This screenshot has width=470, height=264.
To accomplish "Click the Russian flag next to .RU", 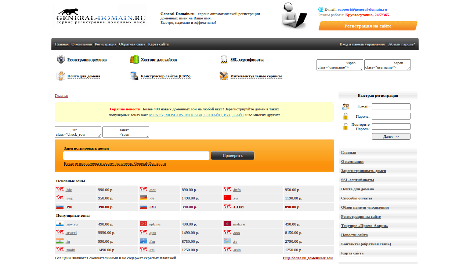I will (x=144, y=207).
